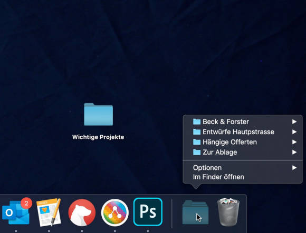Click the Wichtige Projekte folder name label
Image resolution: width=306 pixels, height=233 pixels.
98,137
